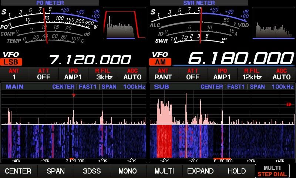Toggle main ATT OFF setting
Image resolution: width=296 pixels, height=178 pixels.
44,74
